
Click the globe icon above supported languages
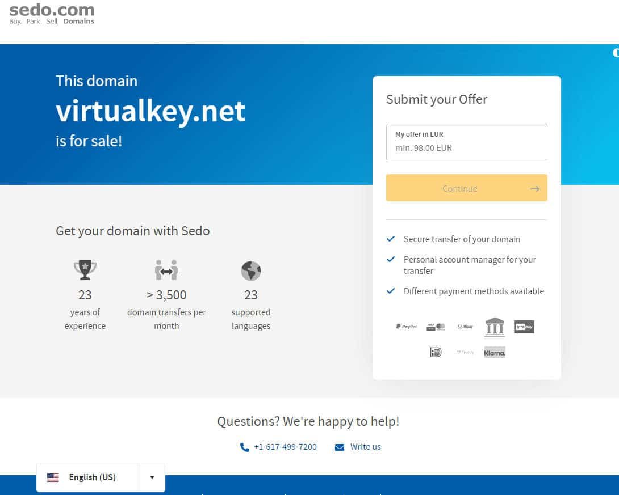250,270
